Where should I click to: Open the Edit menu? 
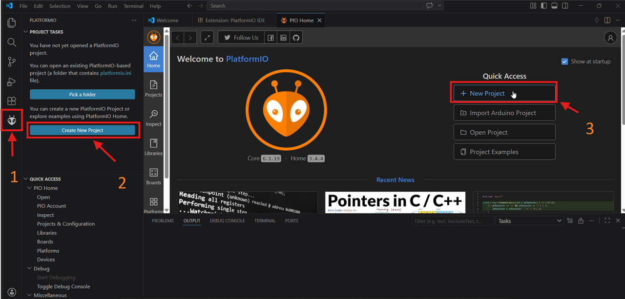tap(39, 6)
